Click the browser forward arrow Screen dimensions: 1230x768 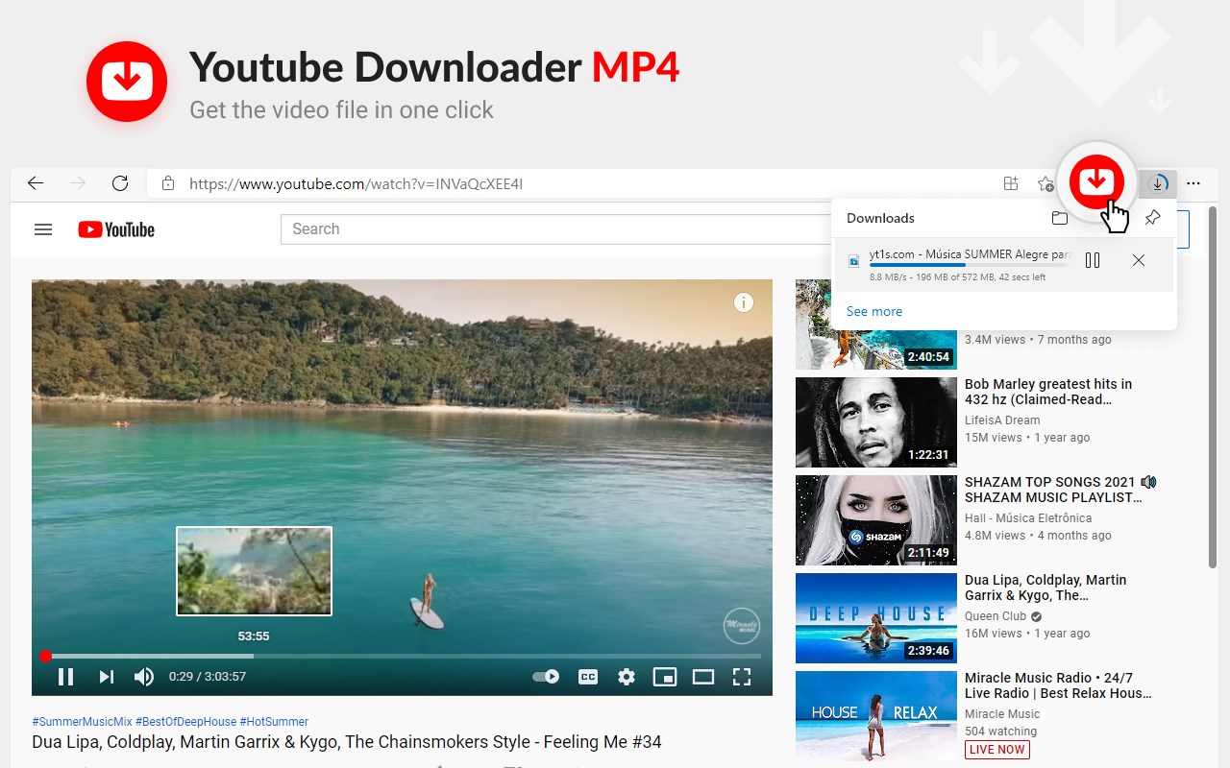coord(78,183)
